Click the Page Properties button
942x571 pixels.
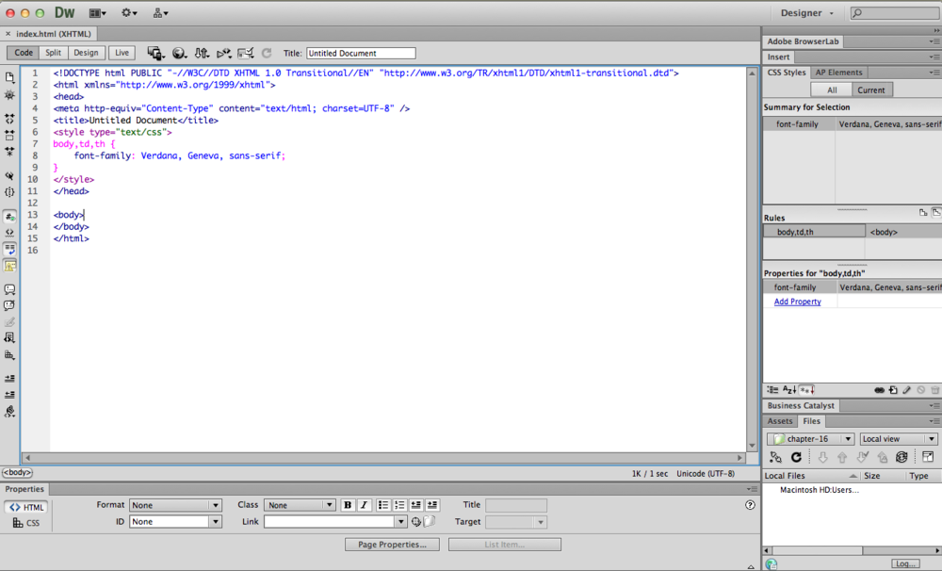click(392, 544)
